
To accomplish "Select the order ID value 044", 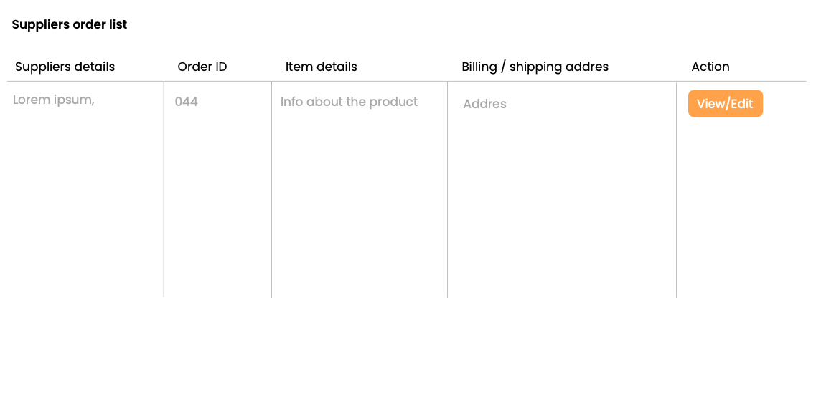I will click(x=187, y=102).
